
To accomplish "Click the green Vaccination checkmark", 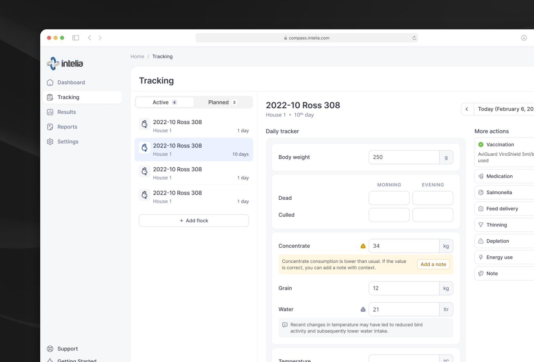I will (x=481, y=144).
